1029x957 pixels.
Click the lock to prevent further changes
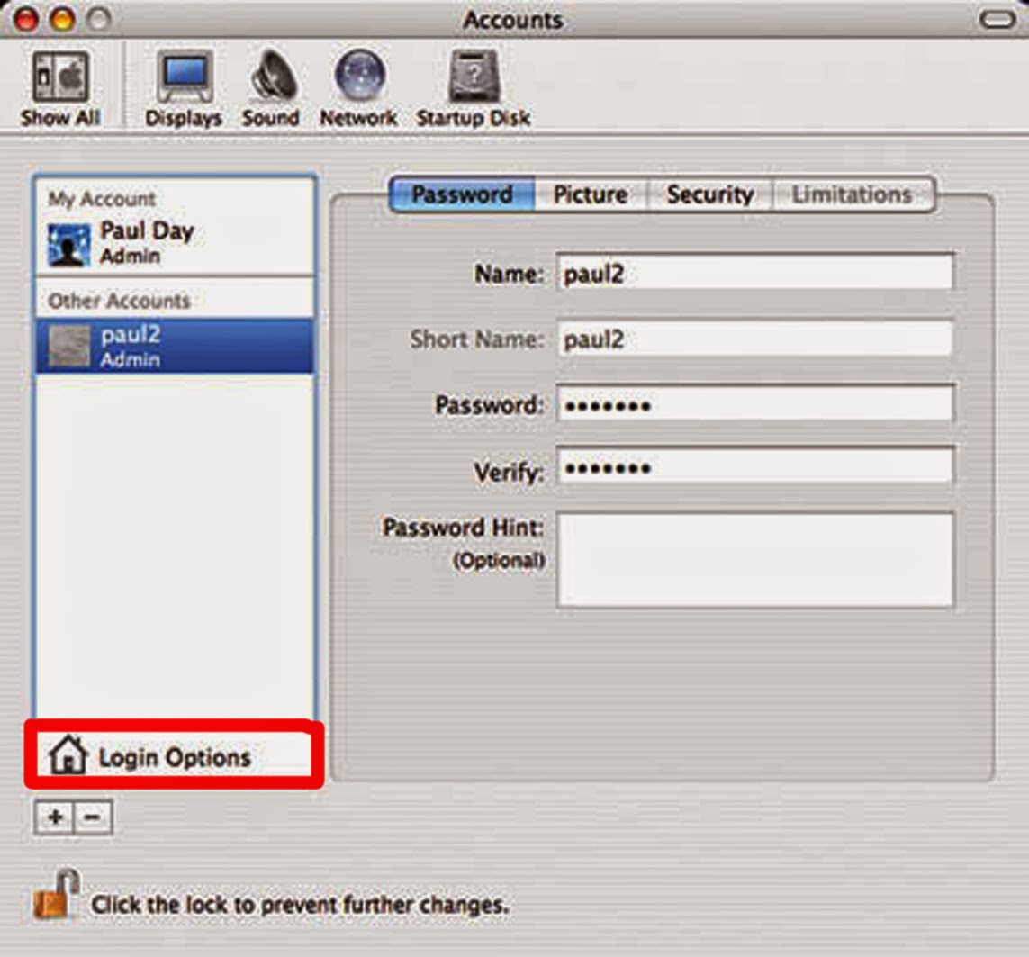point(52,898)
